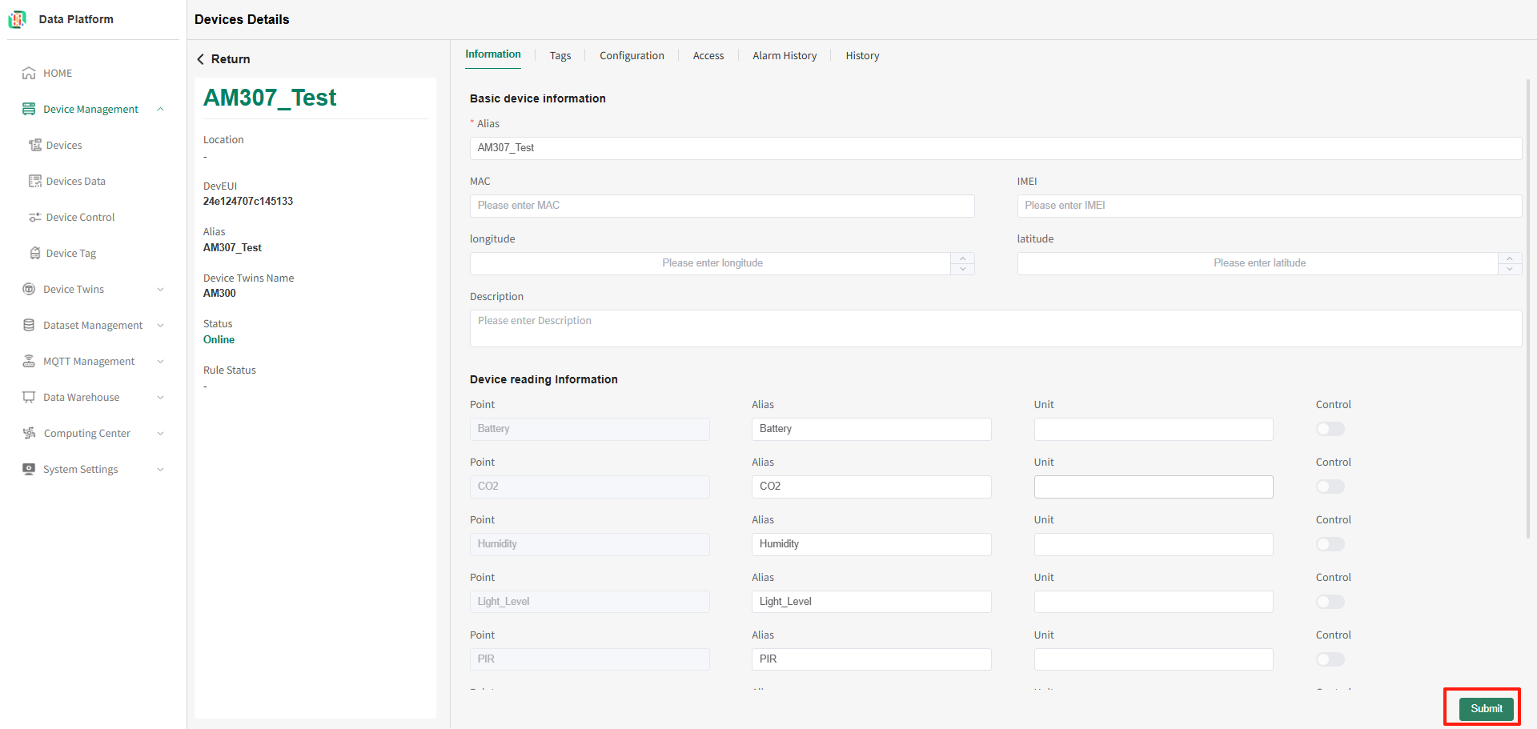Click the Computing Center icon
The width and height of the screenshot is (1537, 729).
(x=29, y=433)
